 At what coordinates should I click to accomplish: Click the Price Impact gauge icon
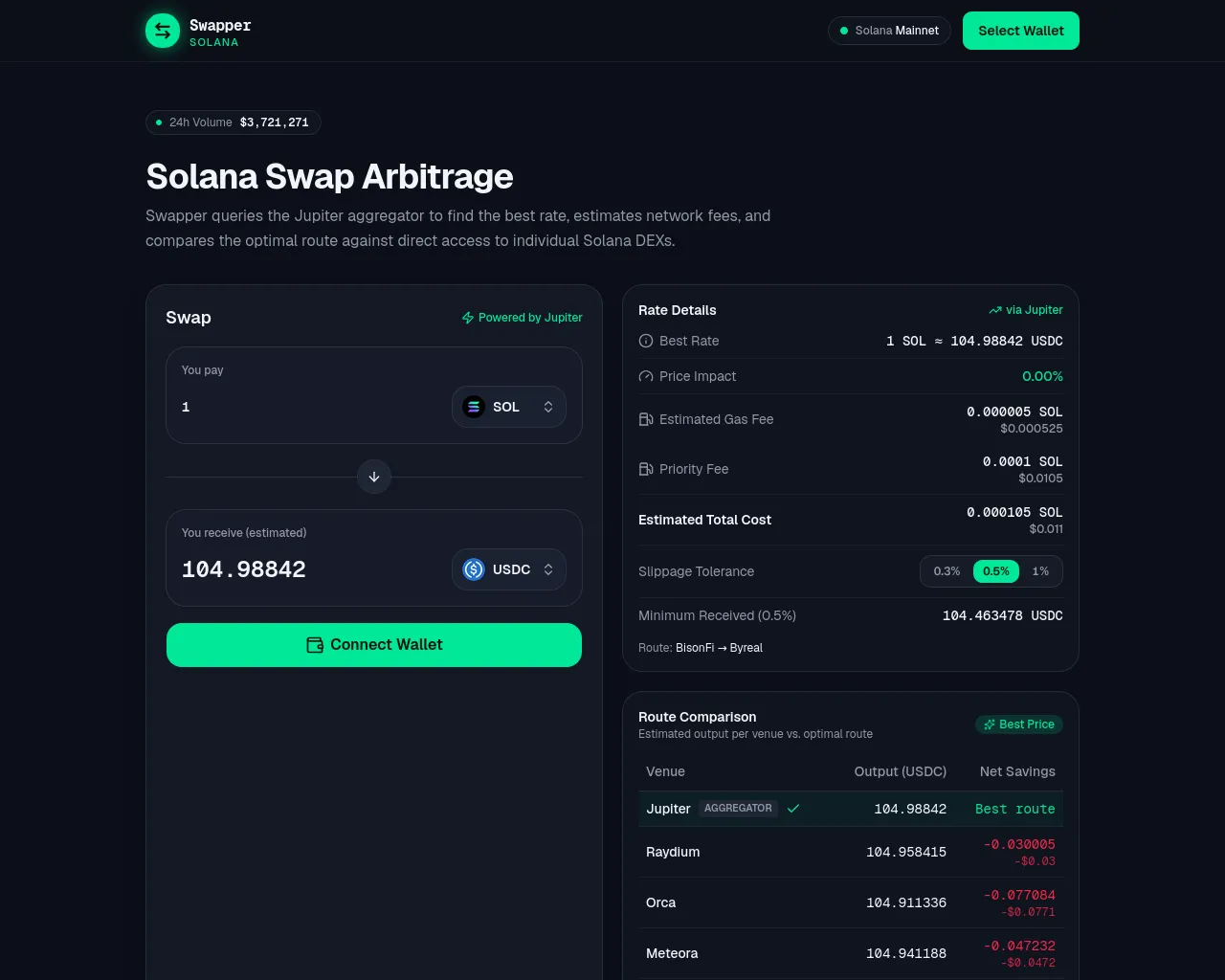coord(646,376)
